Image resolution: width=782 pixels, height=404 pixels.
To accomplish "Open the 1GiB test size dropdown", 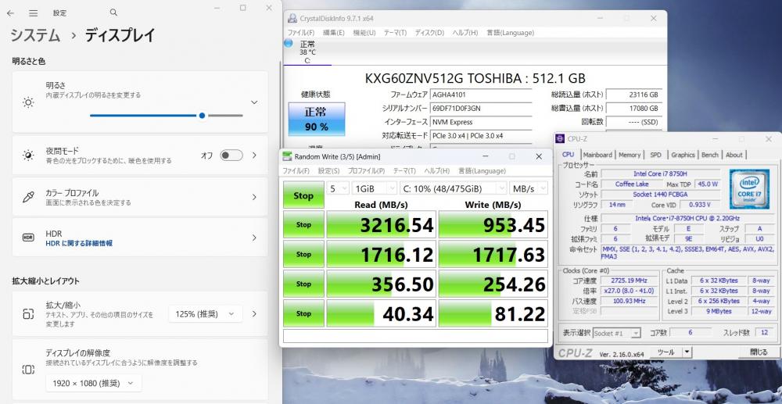I will click(374, 189).
